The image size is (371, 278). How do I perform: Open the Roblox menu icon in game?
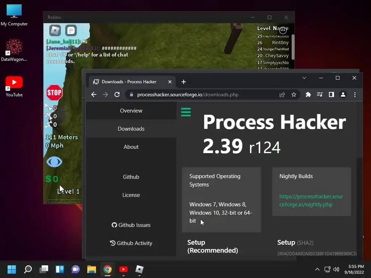pyautogui.click(x=55, y=30)
